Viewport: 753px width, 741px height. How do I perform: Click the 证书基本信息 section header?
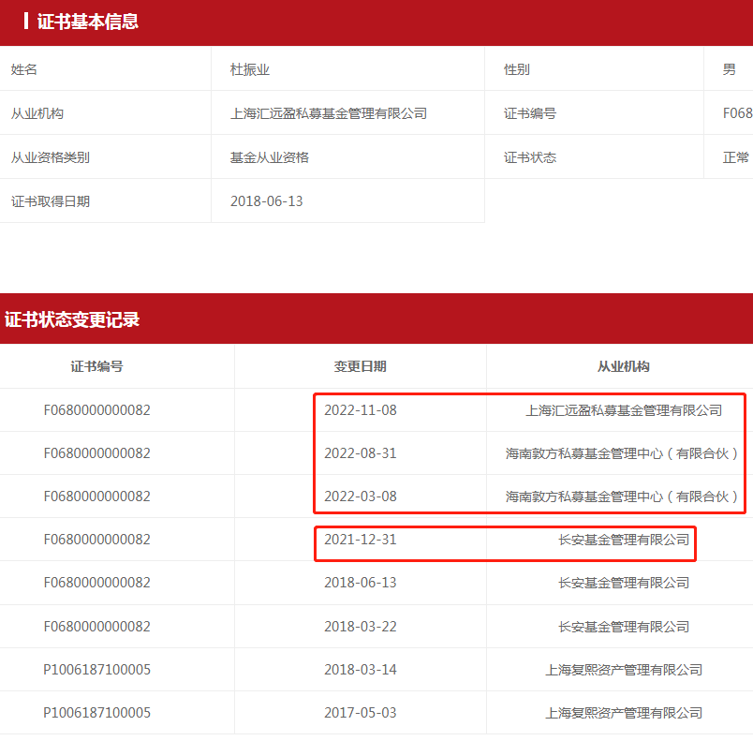point(88,22)
